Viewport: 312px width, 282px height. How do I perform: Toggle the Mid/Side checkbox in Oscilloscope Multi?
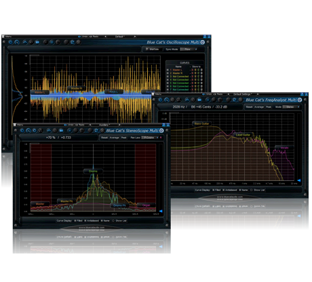tap(147, 49)
